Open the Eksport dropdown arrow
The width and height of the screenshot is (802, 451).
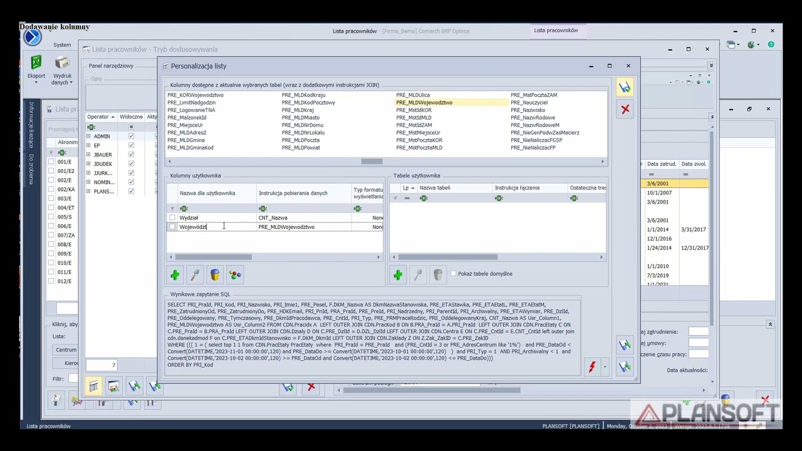click(36, 83)
